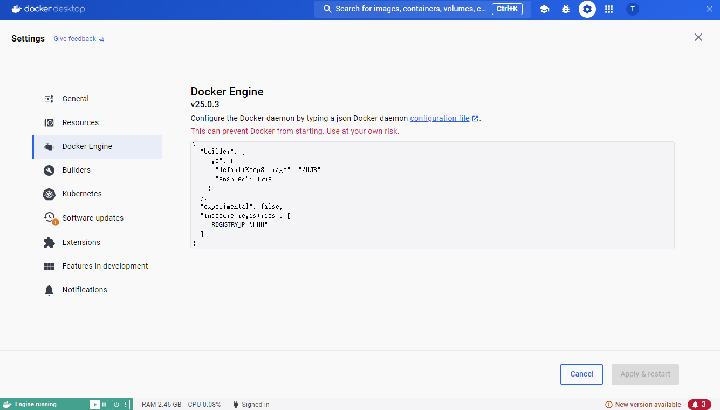Click the search magnifier icon
Image resolution: width=720 pixels, height=410 pixels.
point(327,9)
